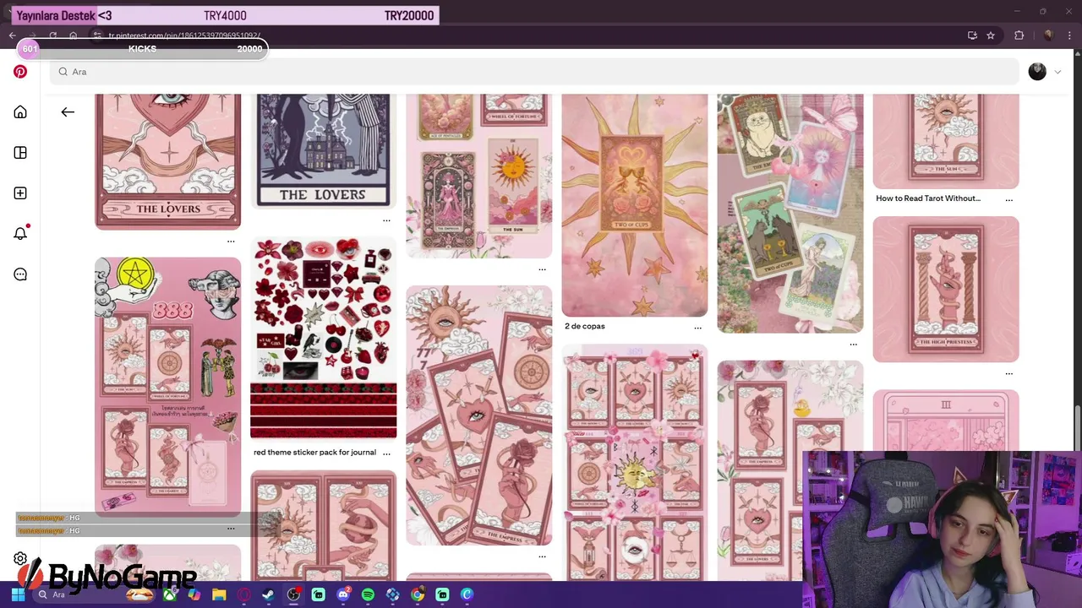This screenshot has width=1082, height=608.
Task: Open the browser profile avatar in the toolbar
Action: [1048, 35]
